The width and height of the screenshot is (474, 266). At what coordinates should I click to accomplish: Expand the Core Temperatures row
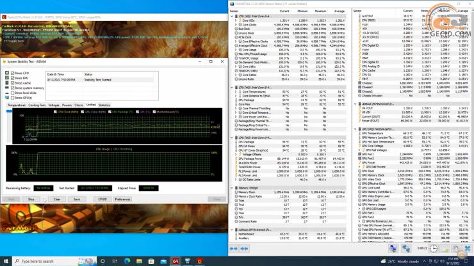pyautogui.click(x=236, y=91)
